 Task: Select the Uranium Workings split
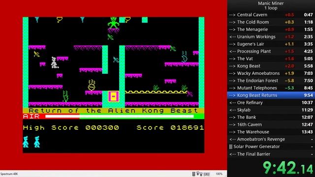pos(271,37)
